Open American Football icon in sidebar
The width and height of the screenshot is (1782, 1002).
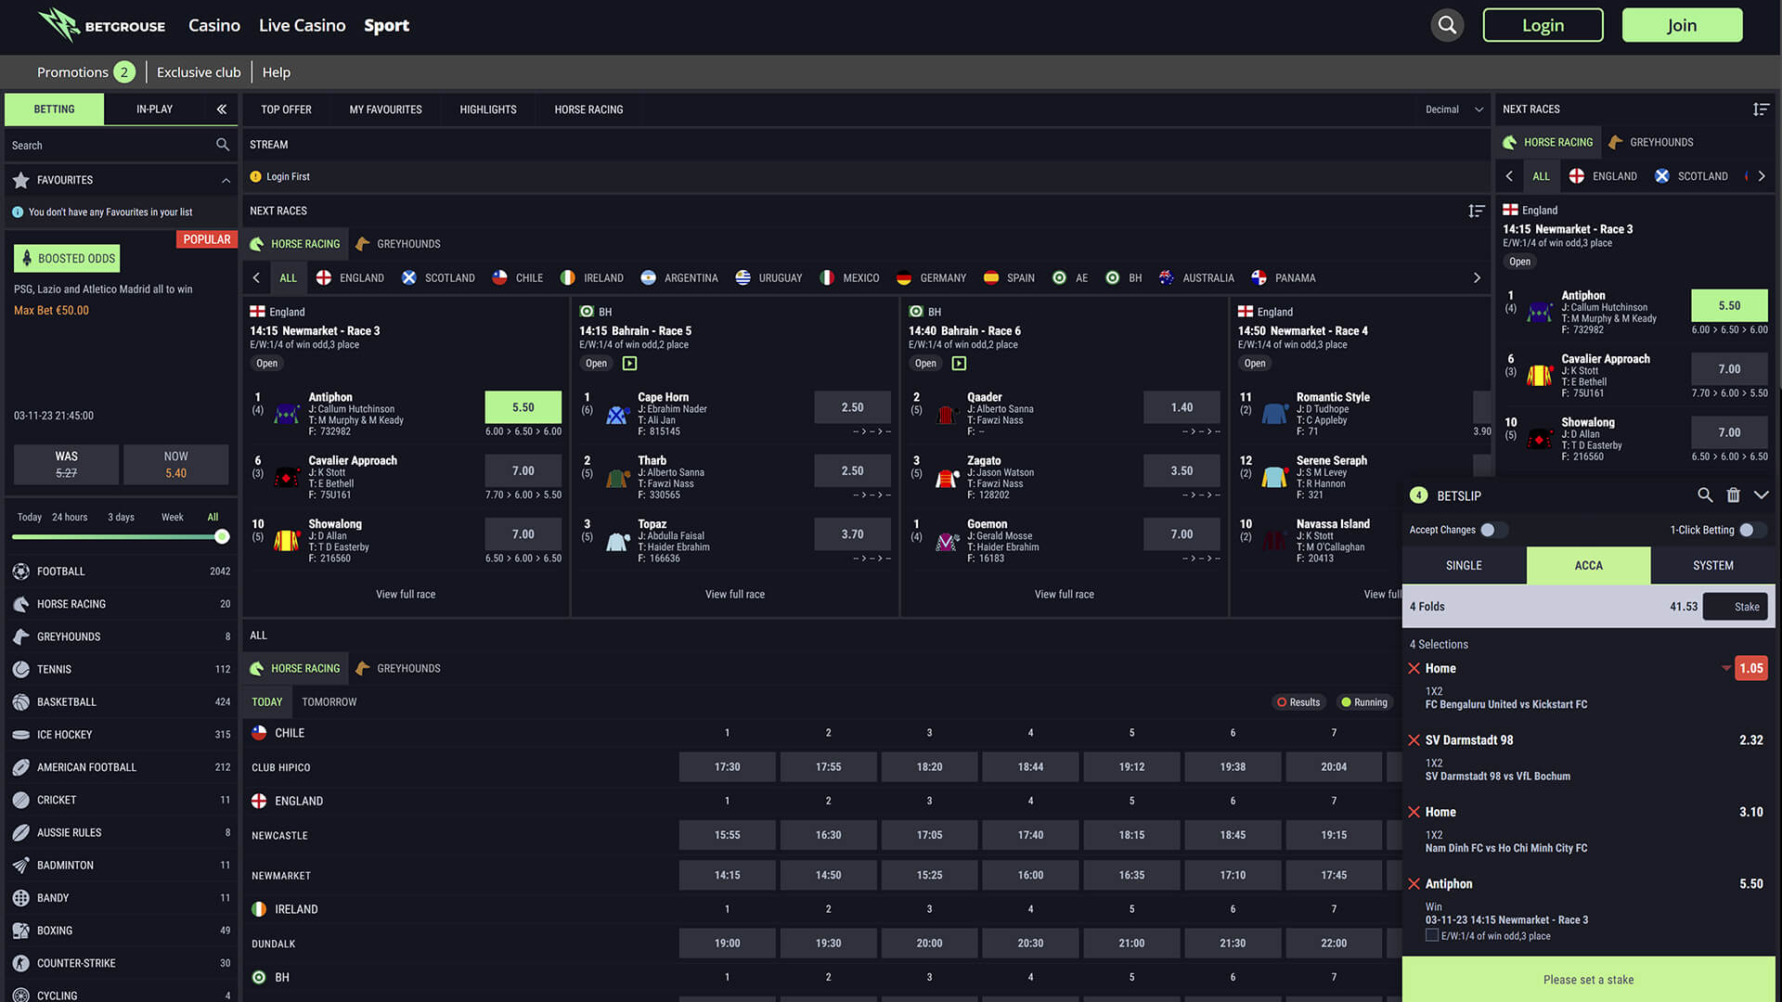pos(20,767)
